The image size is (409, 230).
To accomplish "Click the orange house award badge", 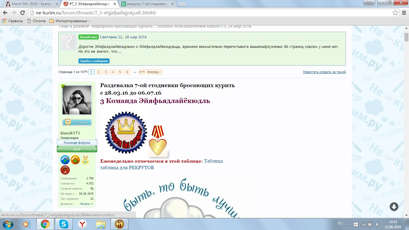I will tap(75, 160).
